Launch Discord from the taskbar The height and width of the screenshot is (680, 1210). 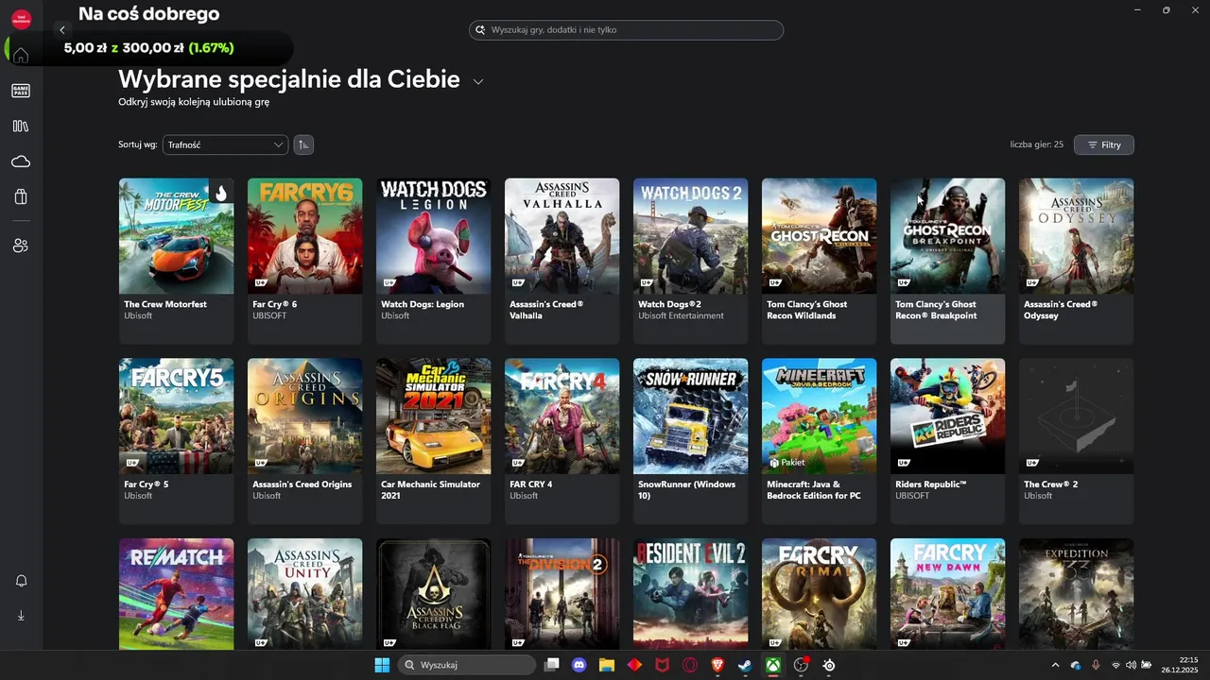click(579, 665)
